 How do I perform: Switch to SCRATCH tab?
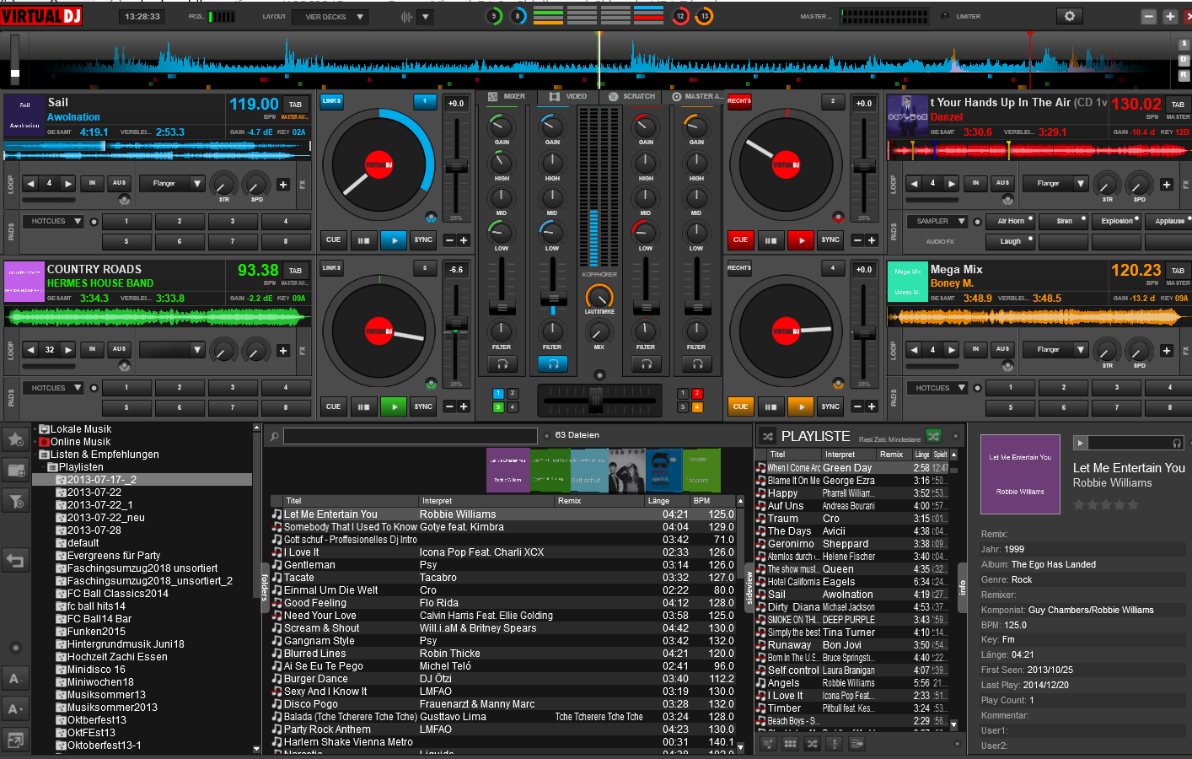[x=631, y=97]
